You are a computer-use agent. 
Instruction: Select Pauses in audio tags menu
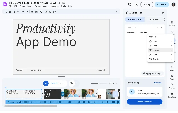[160, 46]
